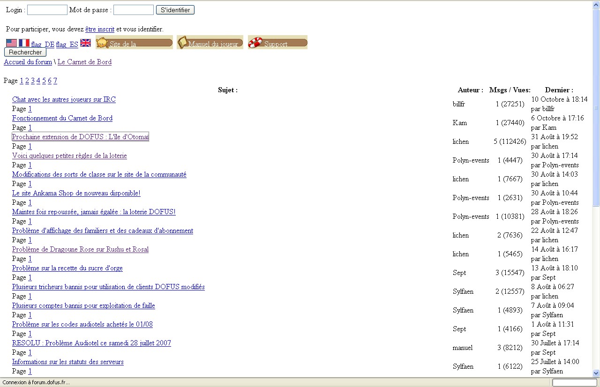Open the flag_DE language link
This screenshot has height=387, width=600.
(43, 45)
